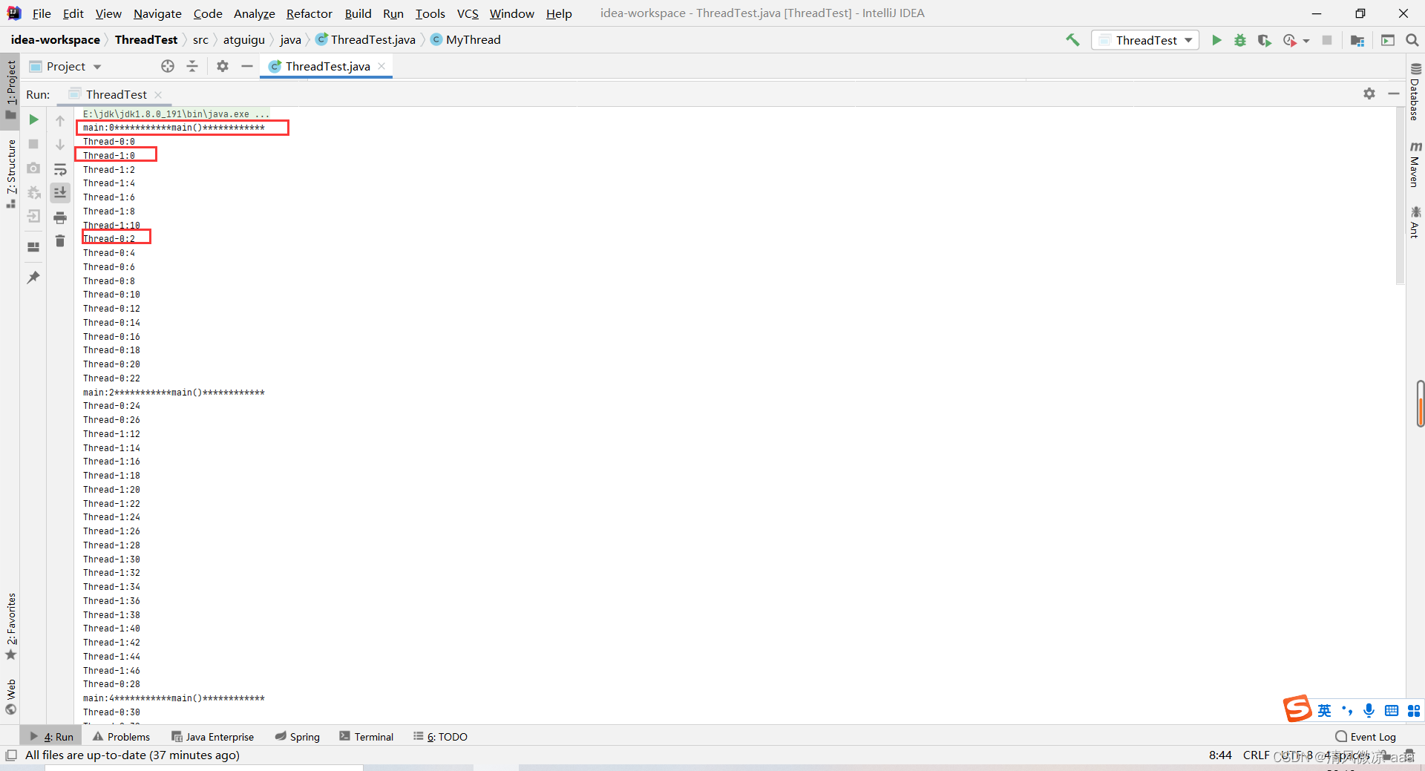Click the console vertical scrollbar
Viewport: 1425px width, 771px height.
click(x=1400, y=195)
